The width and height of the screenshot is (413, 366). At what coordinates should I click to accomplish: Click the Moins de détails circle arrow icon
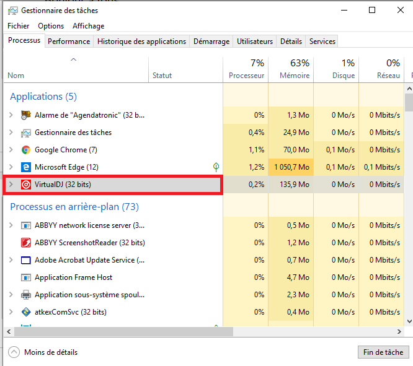pyautogui.click(x=14, y=352)
